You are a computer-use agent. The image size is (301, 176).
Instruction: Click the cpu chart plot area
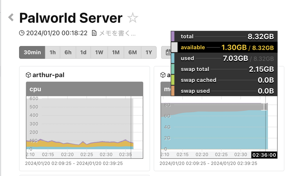[85, 124]
